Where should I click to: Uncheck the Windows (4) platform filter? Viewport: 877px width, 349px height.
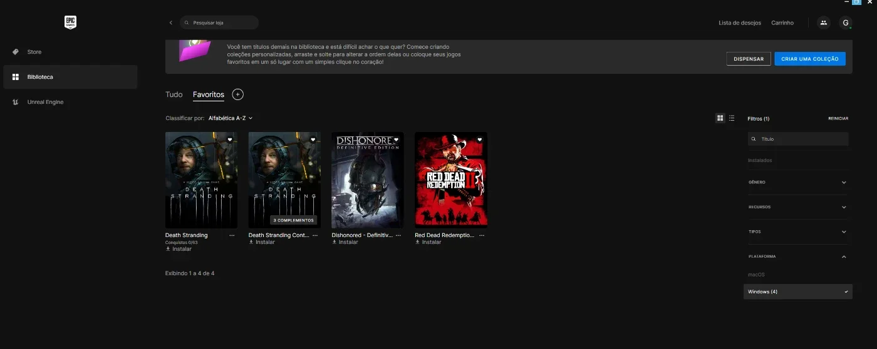798,291
